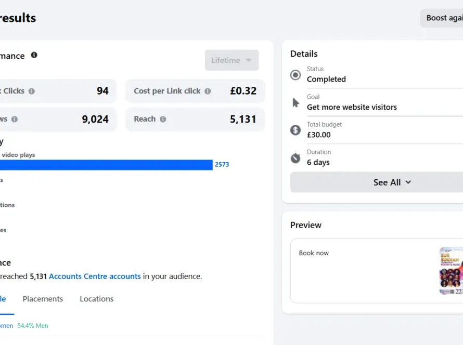Click the 2573 video plays value
This screenshot has width=463, height=345.
[222, 165]
